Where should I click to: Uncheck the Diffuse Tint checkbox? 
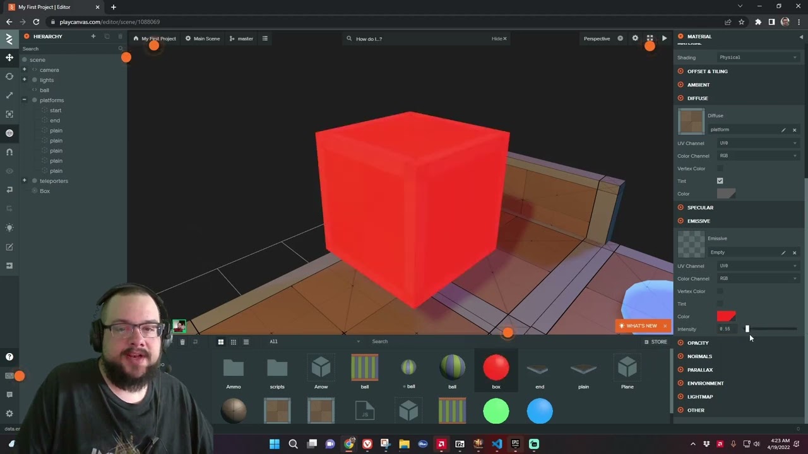point(720,181)
